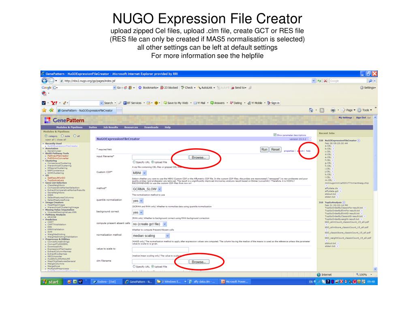Click the red Stop loading icon
The width and height of the screenshot is (415, 311).
pyautogui.click(x=325, y=81)
